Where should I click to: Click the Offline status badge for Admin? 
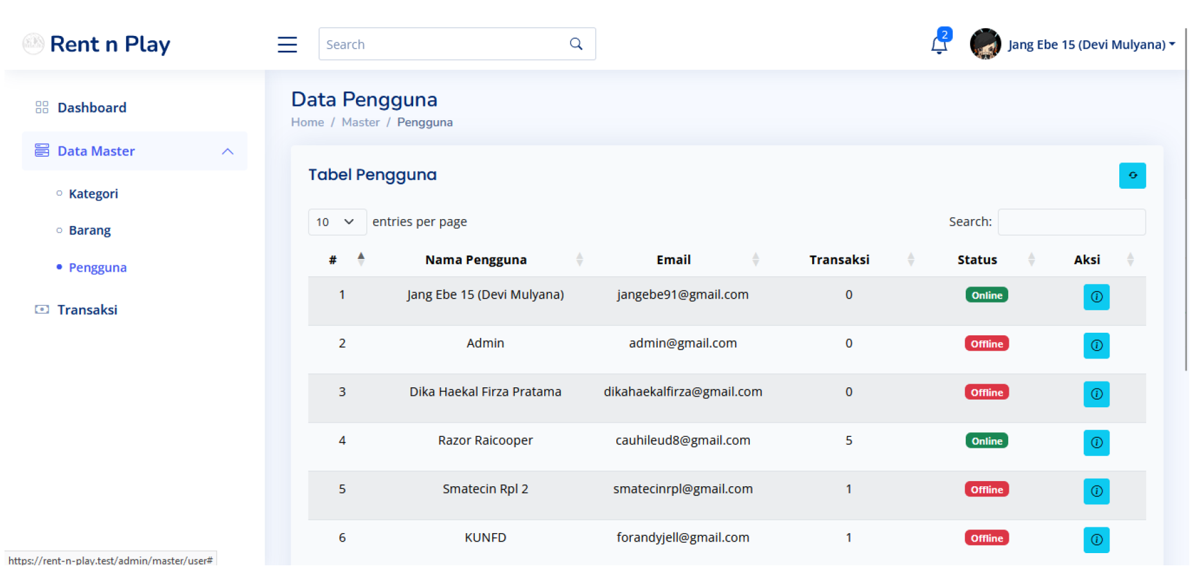point(986,343)
